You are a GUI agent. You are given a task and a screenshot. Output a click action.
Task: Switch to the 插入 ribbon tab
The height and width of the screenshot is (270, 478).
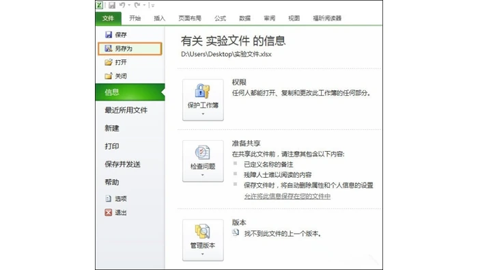click(x=159, y=18)
